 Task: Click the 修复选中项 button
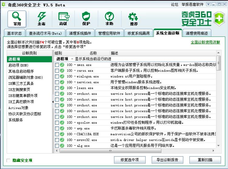point(130,160)
